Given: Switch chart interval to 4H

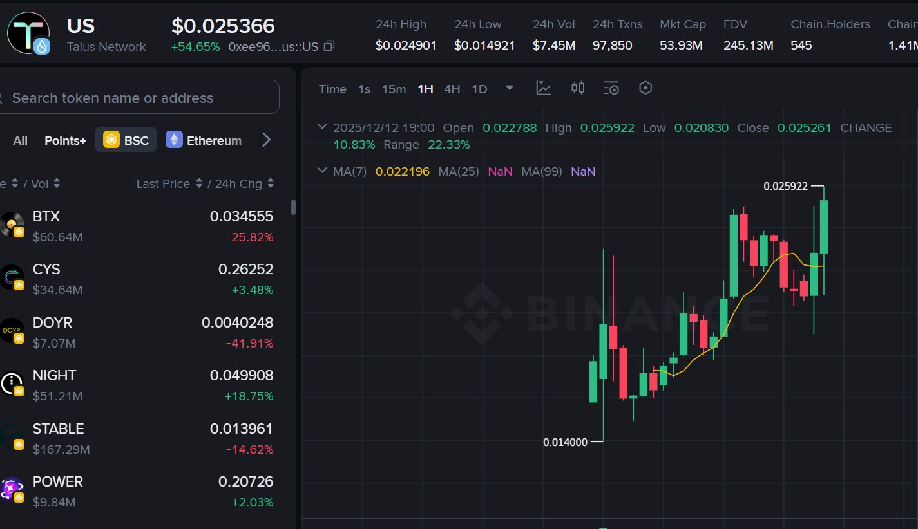Looking at the screenshot, I should (x=452, y=89).
